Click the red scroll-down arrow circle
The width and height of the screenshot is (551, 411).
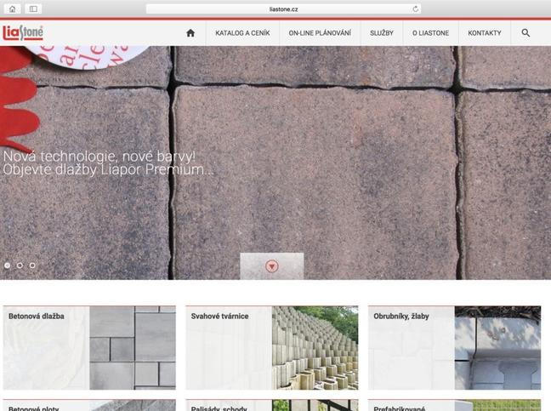(271, 266)
